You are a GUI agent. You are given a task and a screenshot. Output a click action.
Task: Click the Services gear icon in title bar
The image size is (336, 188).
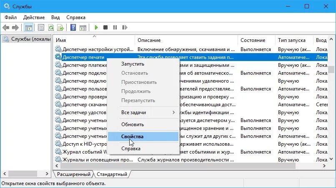coord(7,6)
